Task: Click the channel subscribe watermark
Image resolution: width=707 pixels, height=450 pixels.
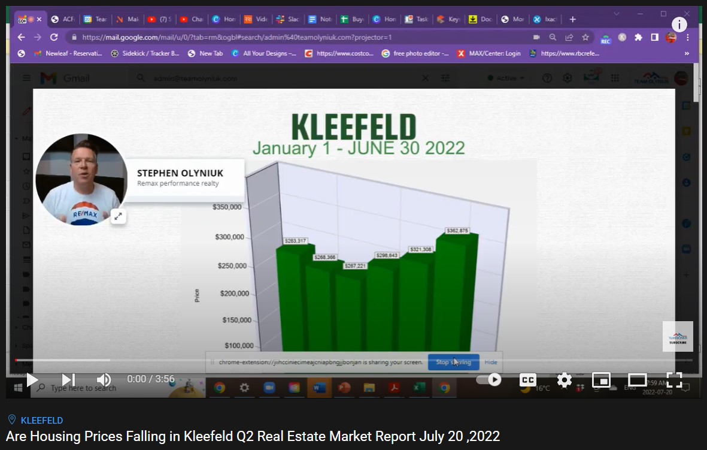Action: pyautogui.click(x=678, y=336)
